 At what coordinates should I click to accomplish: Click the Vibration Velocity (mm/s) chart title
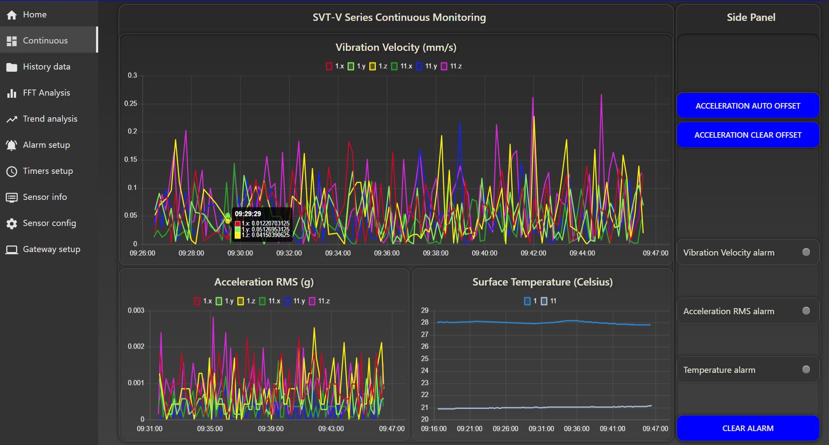[396, 47]
